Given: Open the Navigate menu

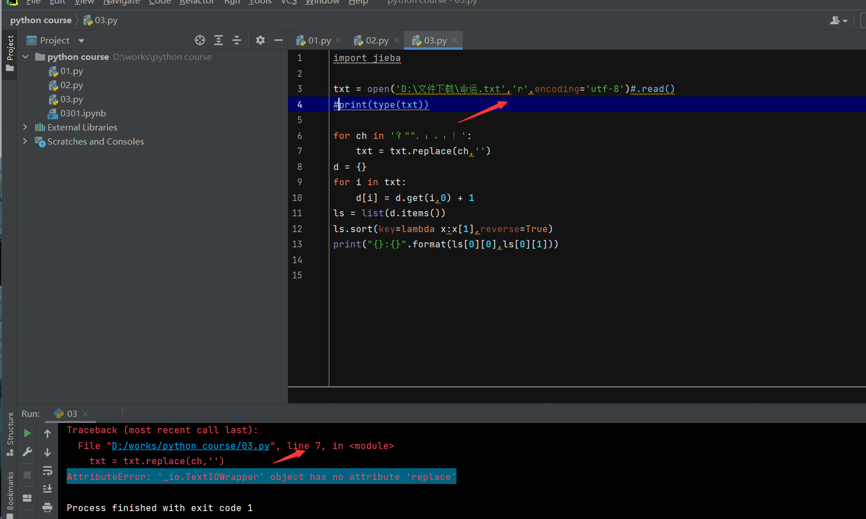Looking at the screenshot, I should tap(121, 2).
